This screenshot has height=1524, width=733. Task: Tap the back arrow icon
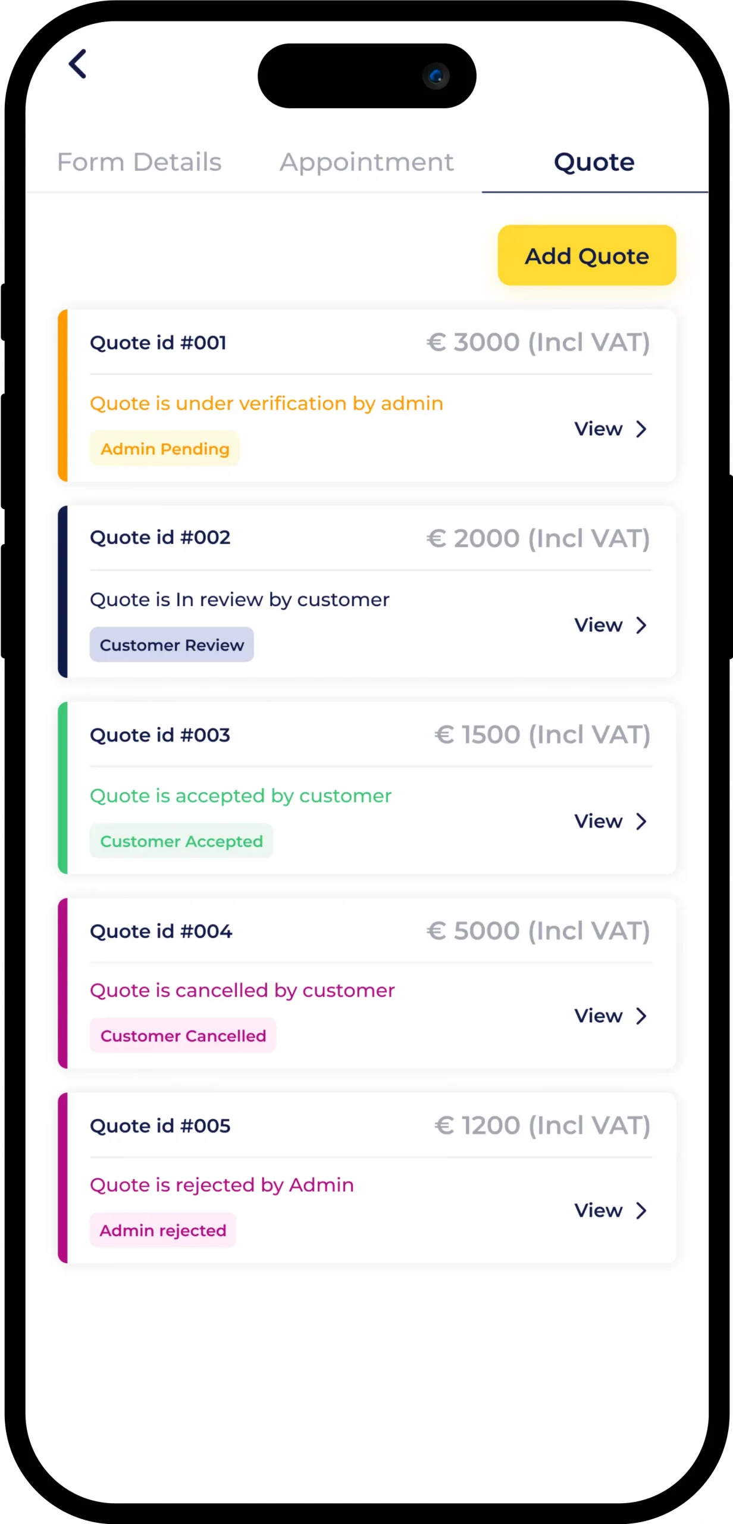click(x=78, y=64)
